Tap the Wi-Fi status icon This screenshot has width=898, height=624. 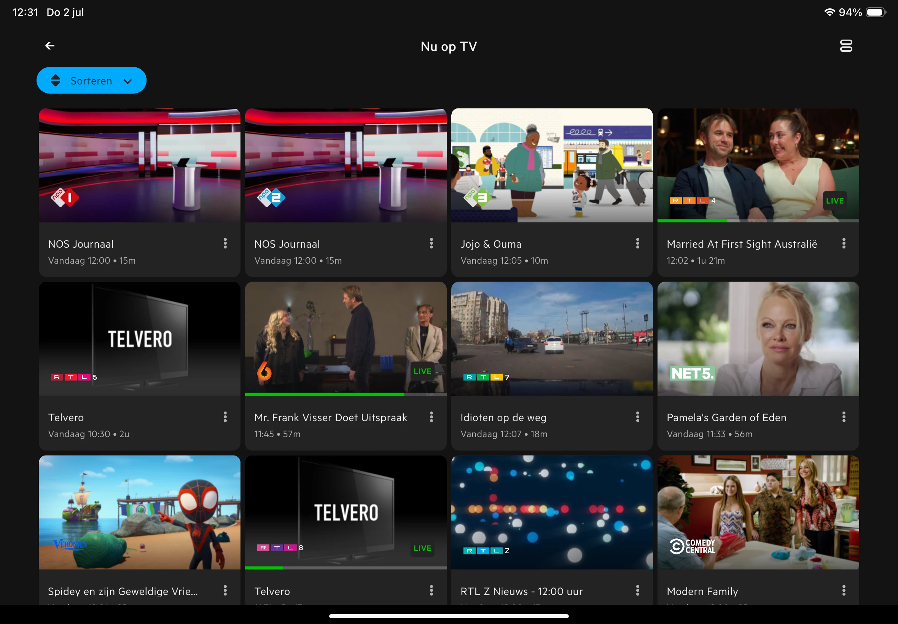(x=829, y=12)
